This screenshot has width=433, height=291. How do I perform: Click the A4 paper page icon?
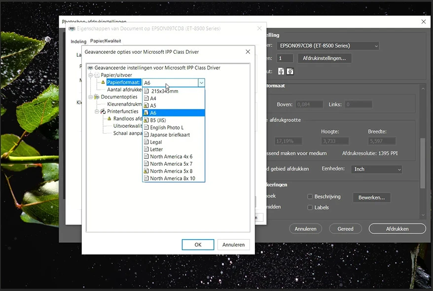pos(146,98)
